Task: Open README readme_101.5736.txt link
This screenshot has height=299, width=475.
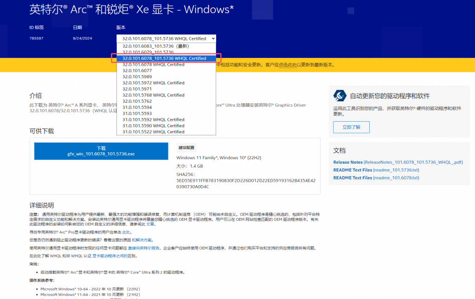Action: point(376,170)
